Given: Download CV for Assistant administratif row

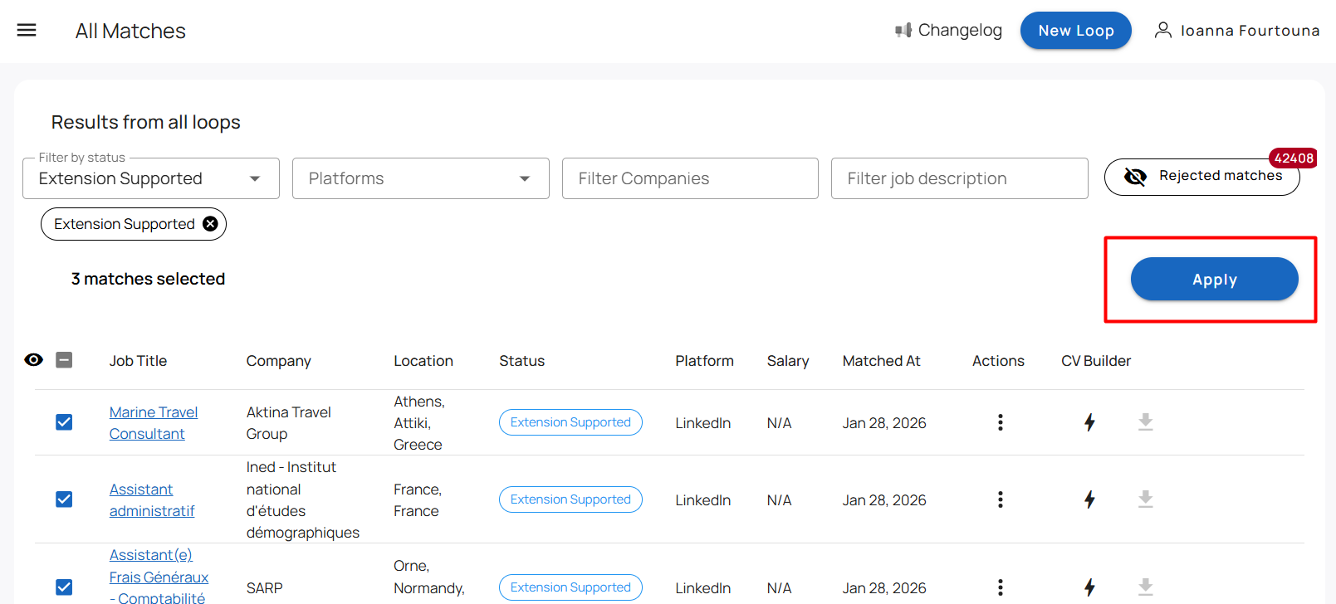Looking at the screenshot, I should coord(1145,499).
